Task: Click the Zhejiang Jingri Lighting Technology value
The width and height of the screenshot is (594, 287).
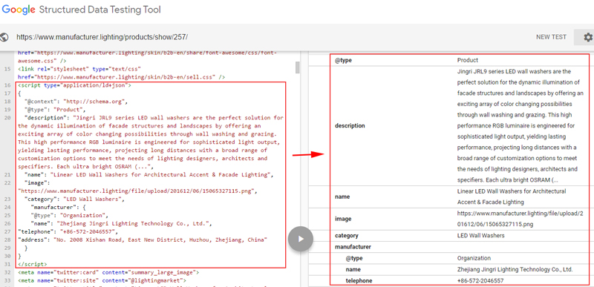Action: coord(515,270)
